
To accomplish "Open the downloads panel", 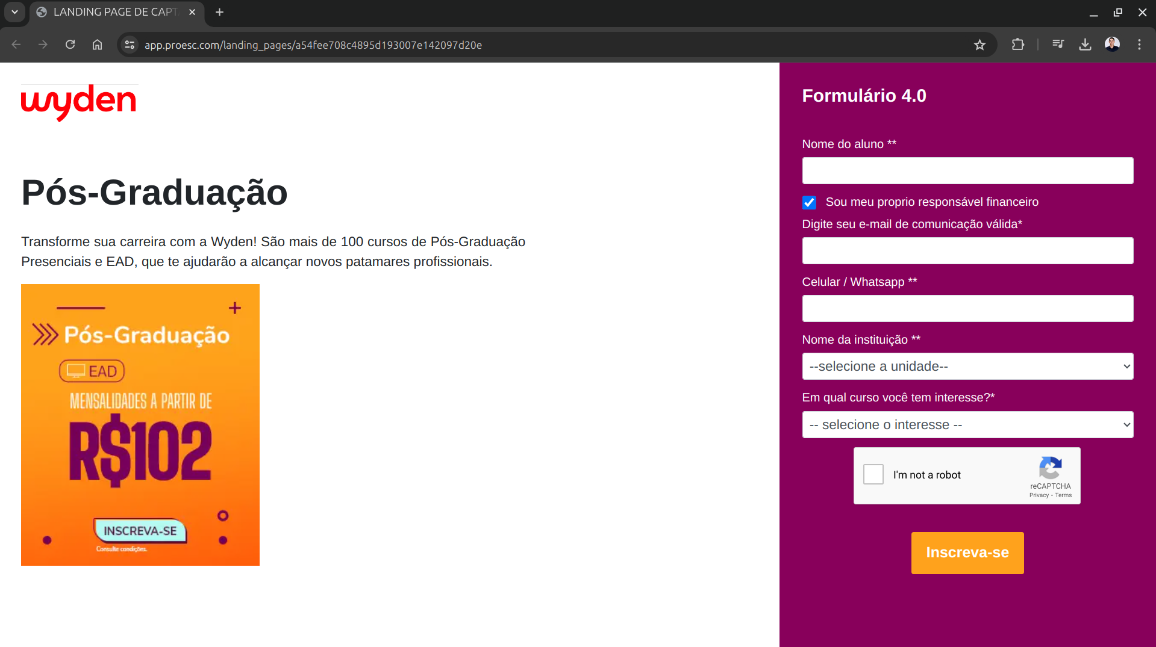I will 1085,45.
